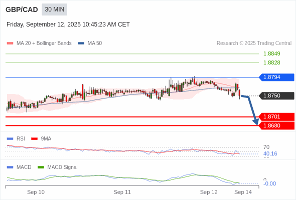Screen dimensions: 296x200
Task: Click the RSI level label 70
Action: point(266,147)
